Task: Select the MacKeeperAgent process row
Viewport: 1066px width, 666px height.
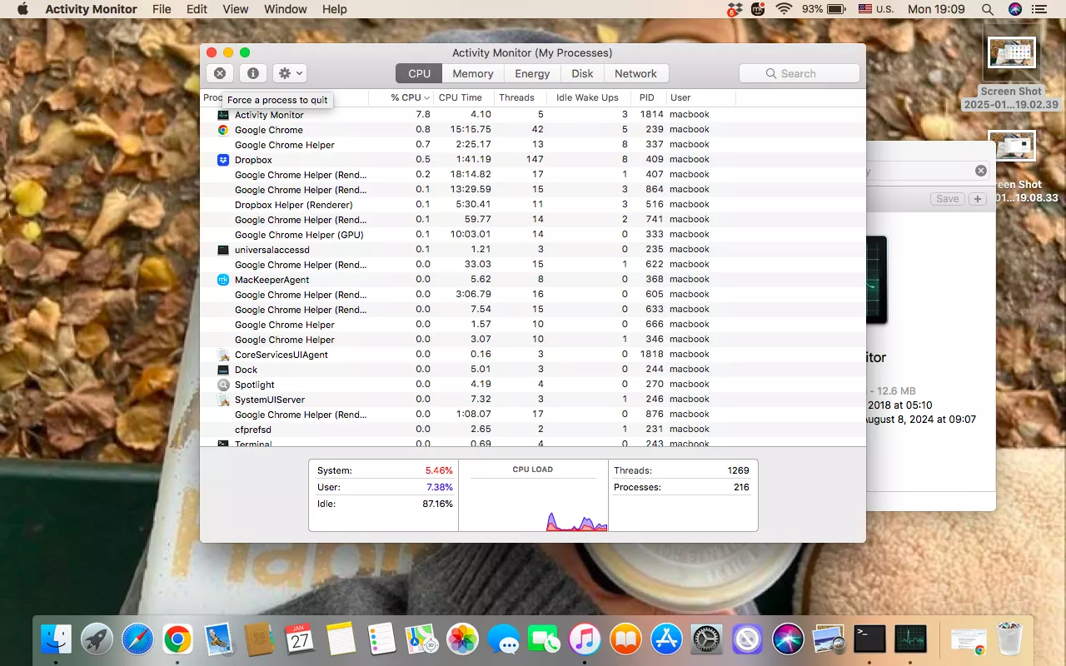Action: [271, 280]
